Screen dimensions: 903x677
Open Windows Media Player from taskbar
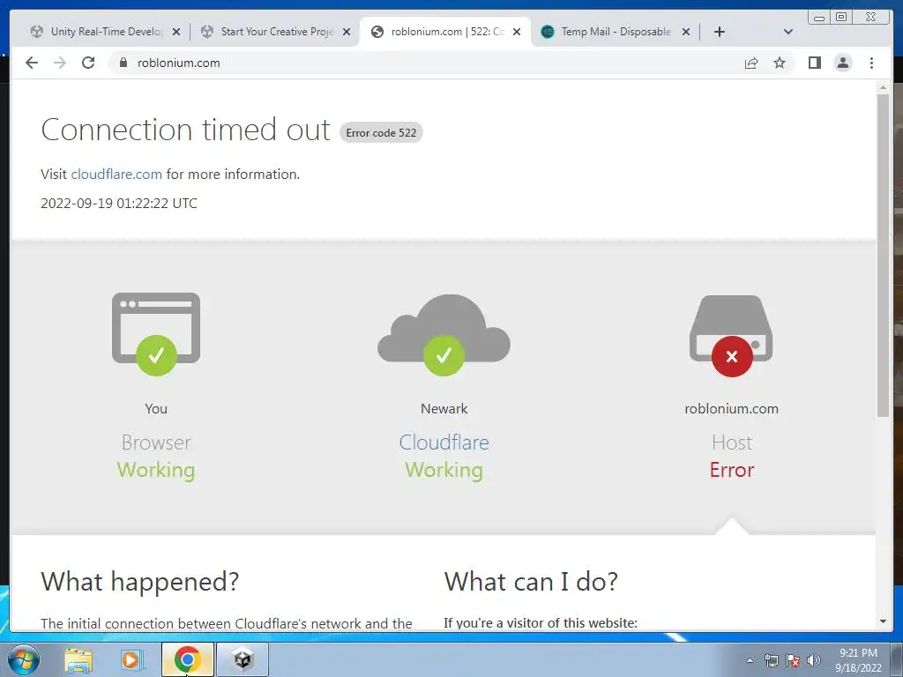(131, 659)
